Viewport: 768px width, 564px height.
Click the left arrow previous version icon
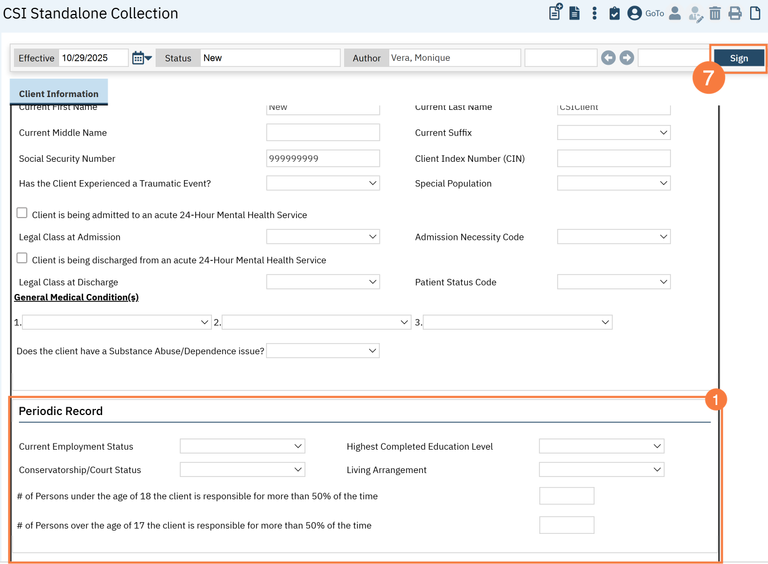click(608, 58)
